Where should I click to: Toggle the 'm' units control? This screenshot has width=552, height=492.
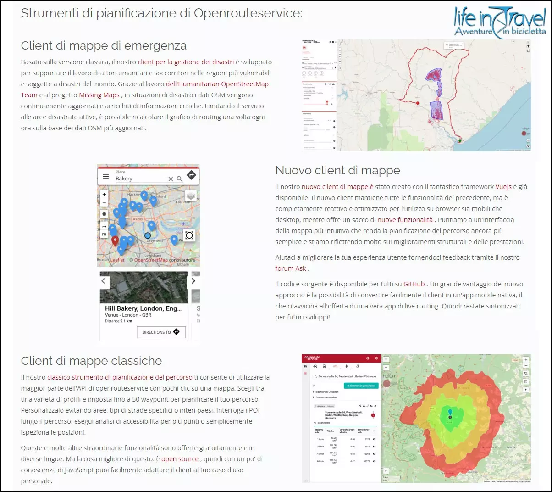pyautogui.click(x=104, y=234)
